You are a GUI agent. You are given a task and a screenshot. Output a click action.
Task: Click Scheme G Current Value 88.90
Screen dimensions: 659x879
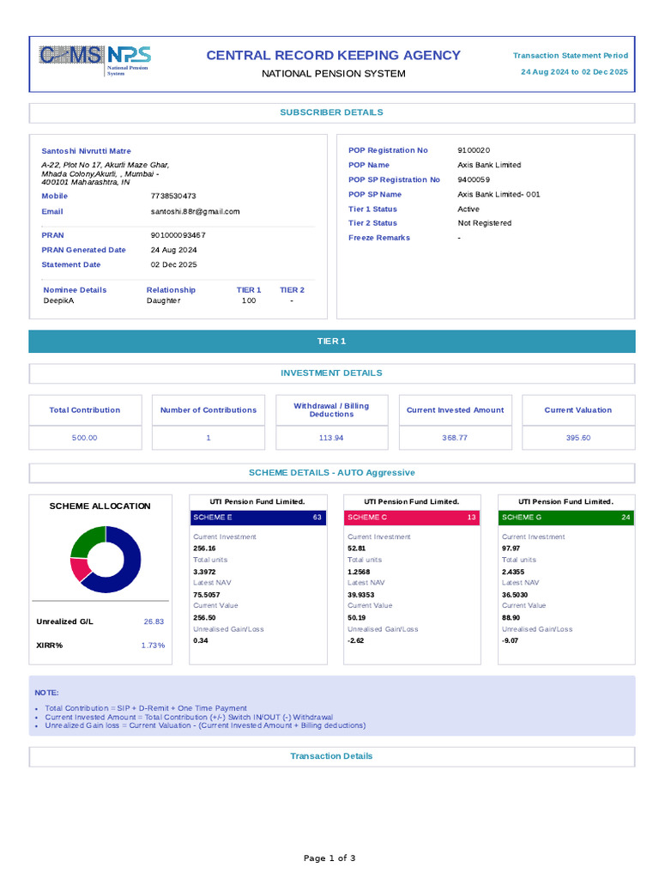pos(511,618)
